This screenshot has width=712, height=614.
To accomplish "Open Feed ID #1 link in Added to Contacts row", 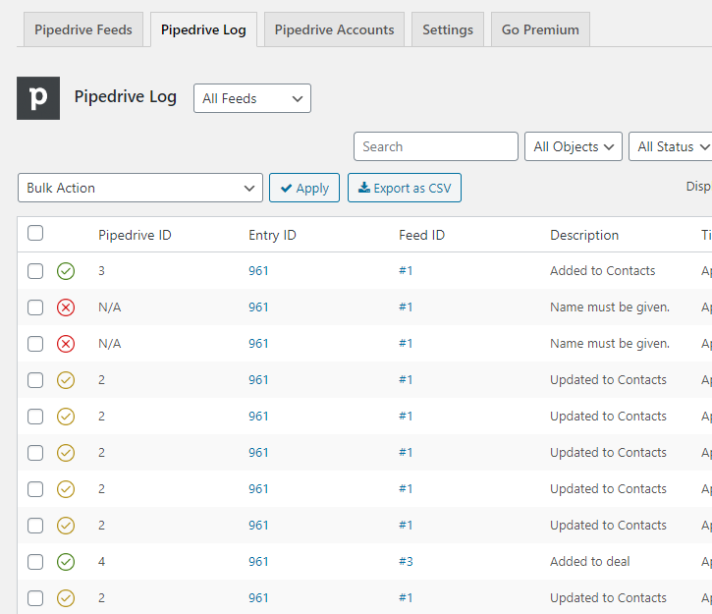I will tap(406, 271).
